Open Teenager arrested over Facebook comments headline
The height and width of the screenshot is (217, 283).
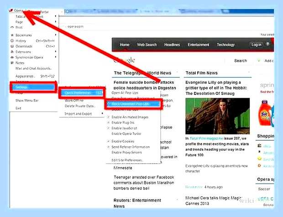click(144, 183)
